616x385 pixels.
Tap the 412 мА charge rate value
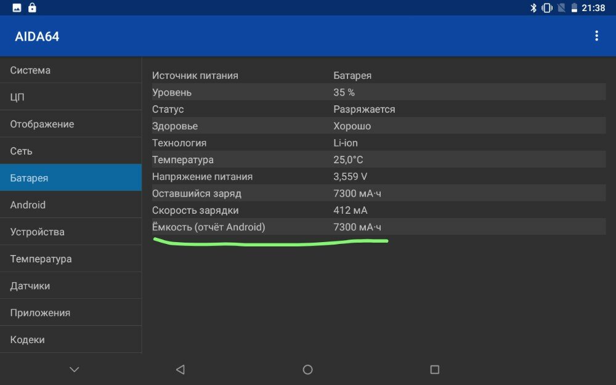click(x=350, y=211)
